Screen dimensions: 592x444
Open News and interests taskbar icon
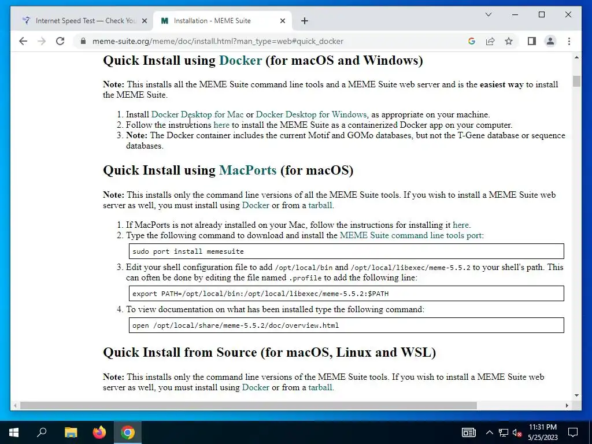[468, 432]
